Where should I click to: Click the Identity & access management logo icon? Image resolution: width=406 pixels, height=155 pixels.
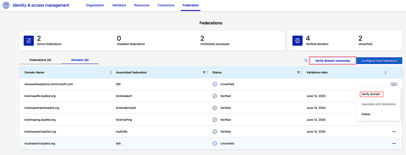pyautogui.click(x=6, y=5)
